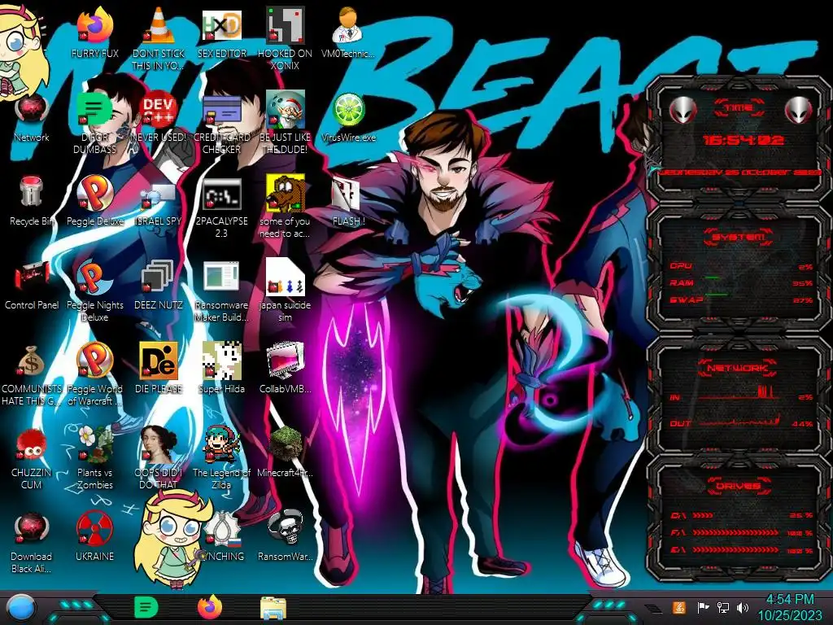Screen dimensions: 833x625
Task: Click the Start orb on the taskbar
Action: (x=21, y=608)
